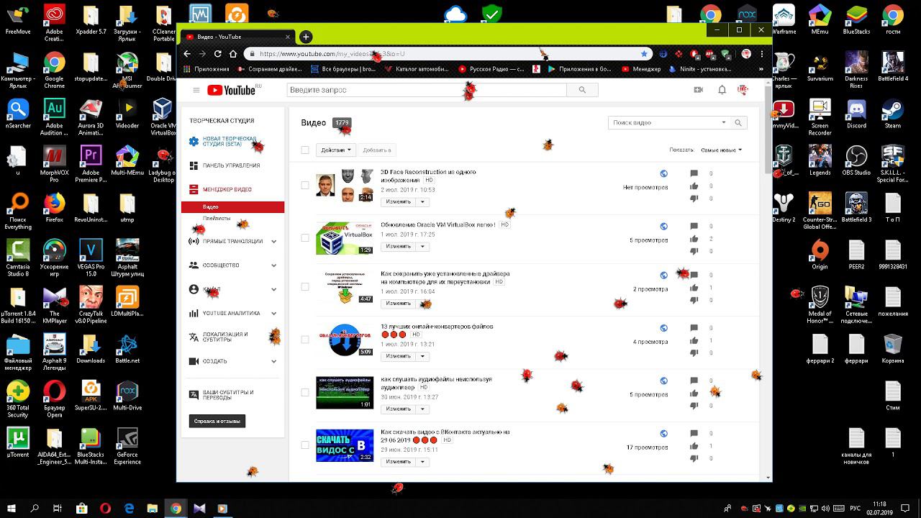Click comments icon for 13 лучших онлайн-конвертеров video
This screenshot has height=518, width=921.
(x=694, y=328)
